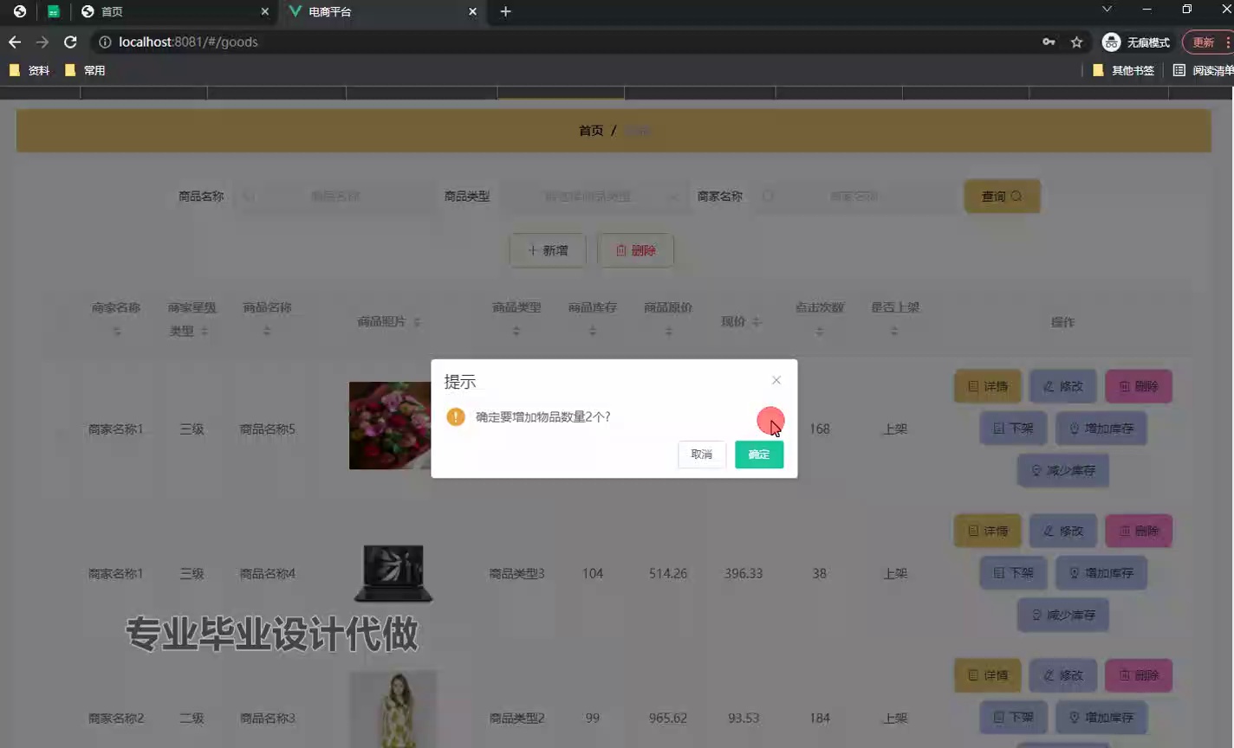Click the 首页 breadcrumb link
This screenshot has width=1234, height=748.
tap(591, 131)
